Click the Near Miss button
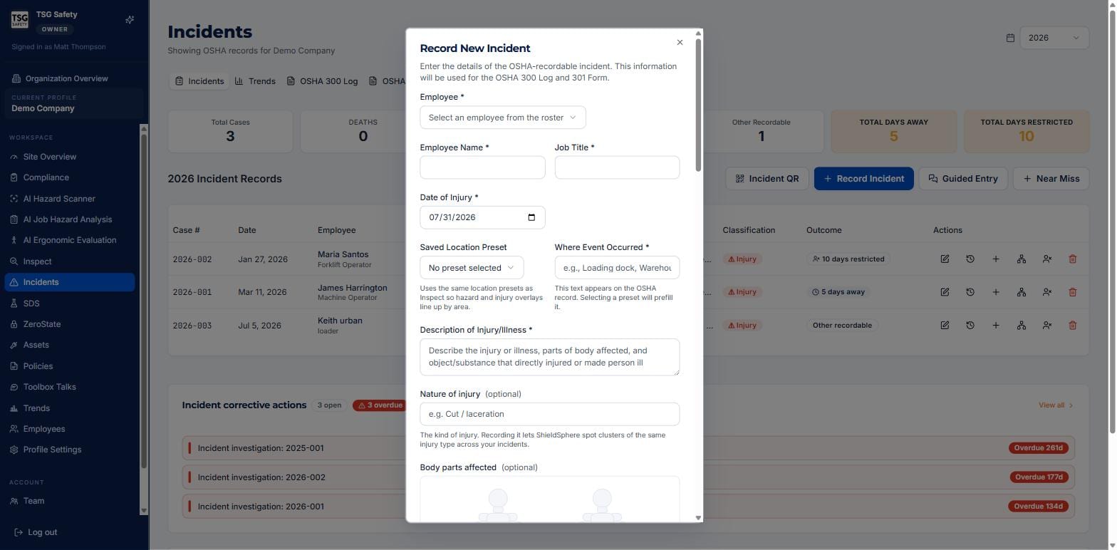 (1051, 179)
